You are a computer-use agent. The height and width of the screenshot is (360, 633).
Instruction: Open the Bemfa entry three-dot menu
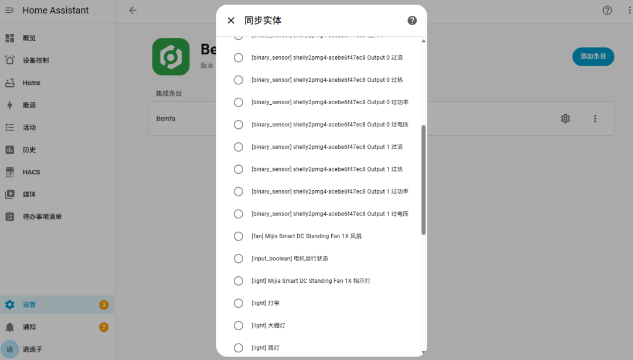pos(595,118)
